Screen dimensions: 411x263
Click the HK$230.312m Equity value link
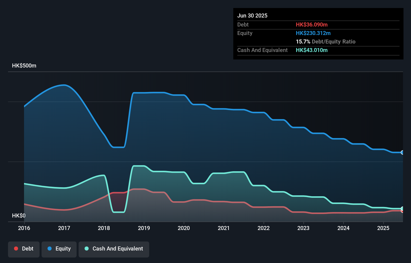click(313, 33)
